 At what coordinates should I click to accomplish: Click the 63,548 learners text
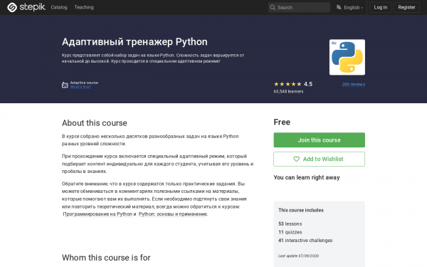[288, 92]
